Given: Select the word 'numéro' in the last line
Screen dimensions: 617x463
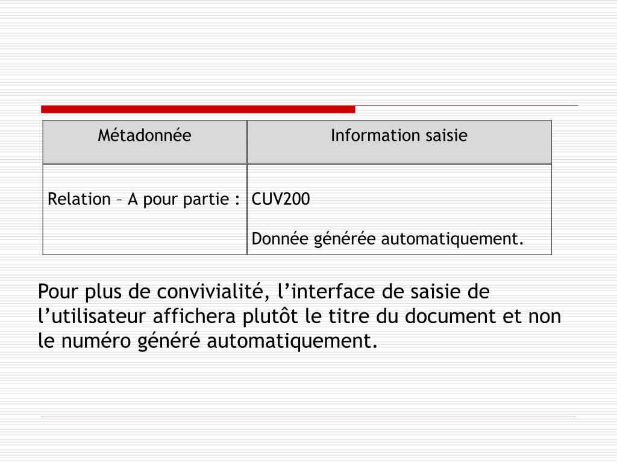Looking at the screenshot, I should coord(96,341).
